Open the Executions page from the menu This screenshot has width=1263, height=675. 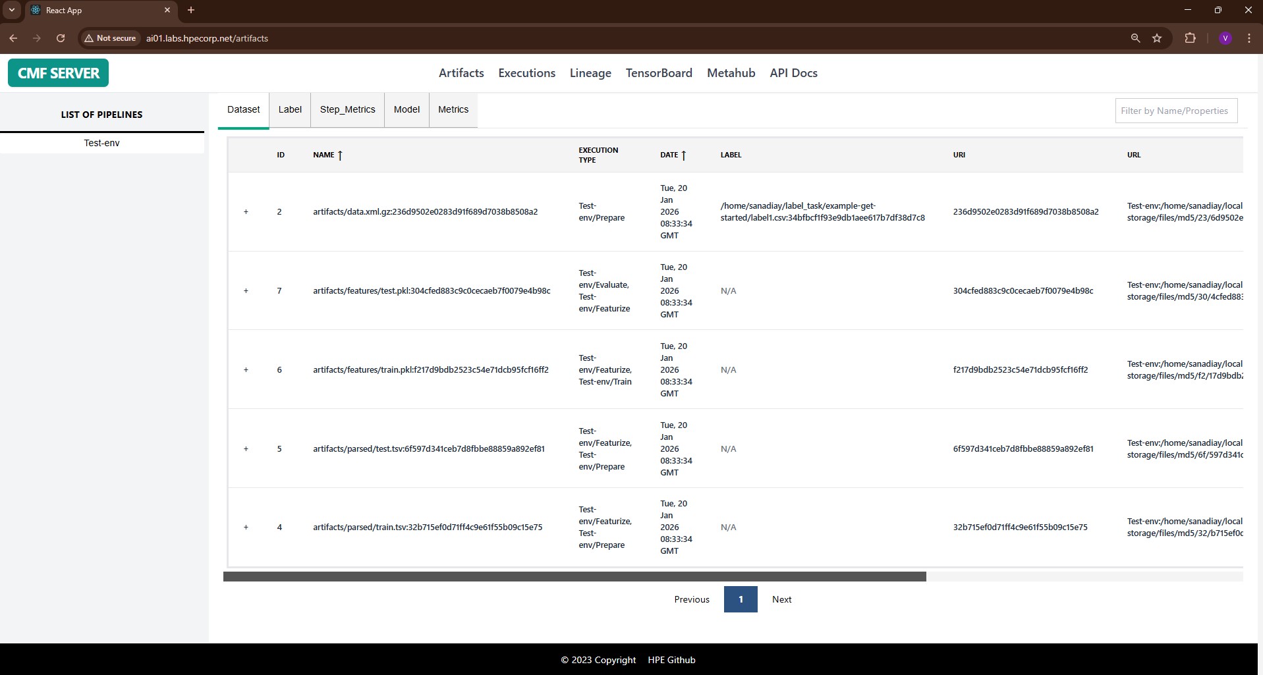[x=526, y=72]
